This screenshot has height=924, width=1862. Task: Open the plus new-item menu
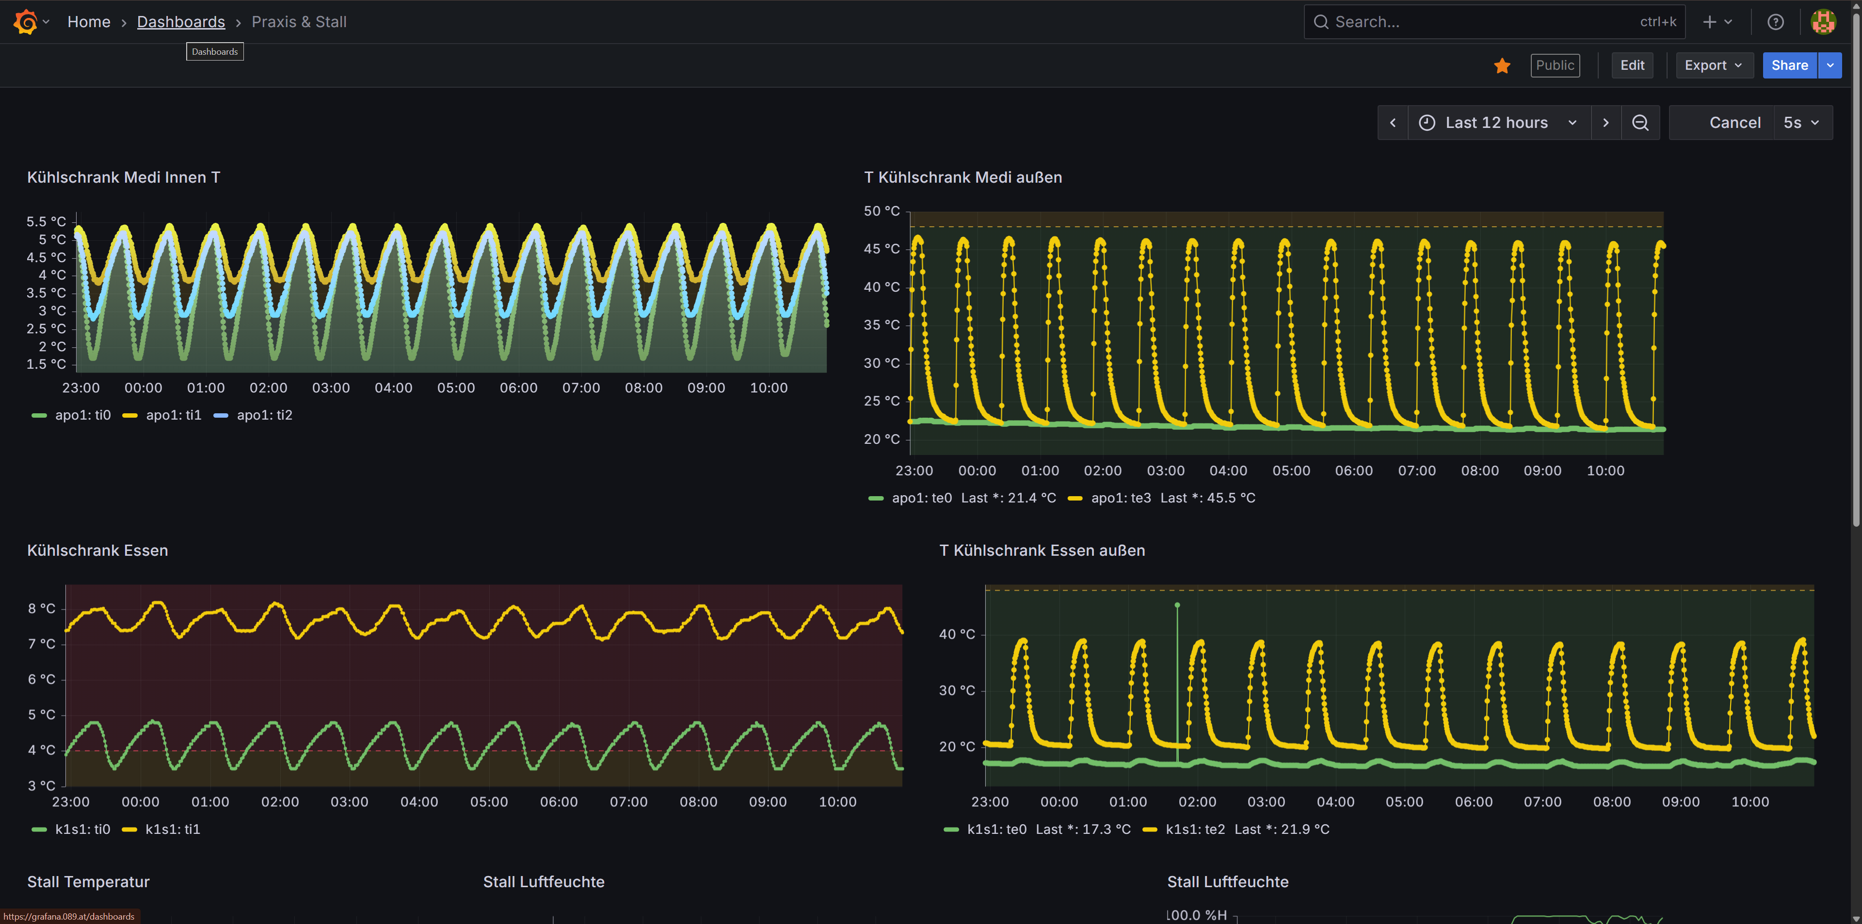point(1717,22)
